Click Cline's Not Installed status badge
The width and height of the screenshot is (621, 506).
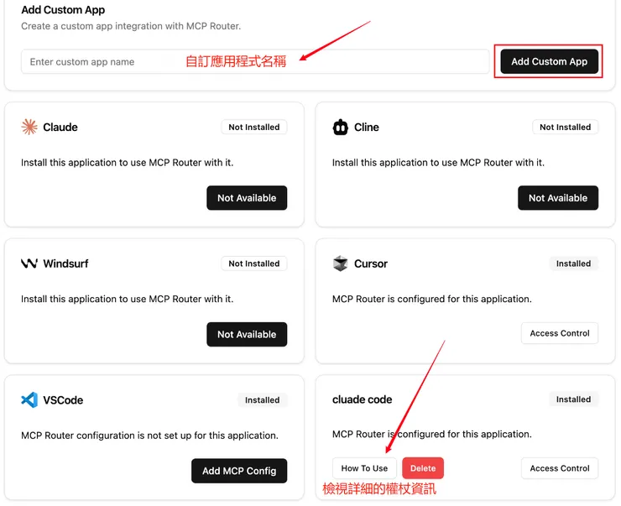[x=565, y=128]
